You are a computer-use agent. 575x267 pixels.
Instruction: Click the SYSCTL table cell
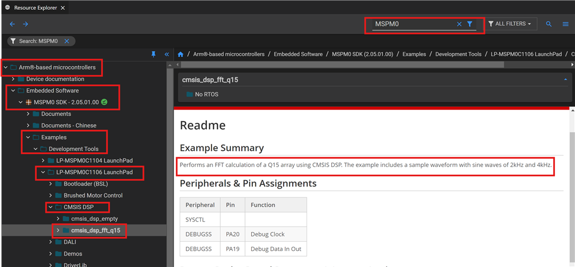(200, 219)
